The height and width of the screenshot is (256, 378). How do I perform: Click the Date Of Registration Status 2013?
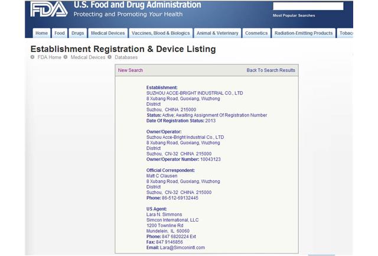181,121
